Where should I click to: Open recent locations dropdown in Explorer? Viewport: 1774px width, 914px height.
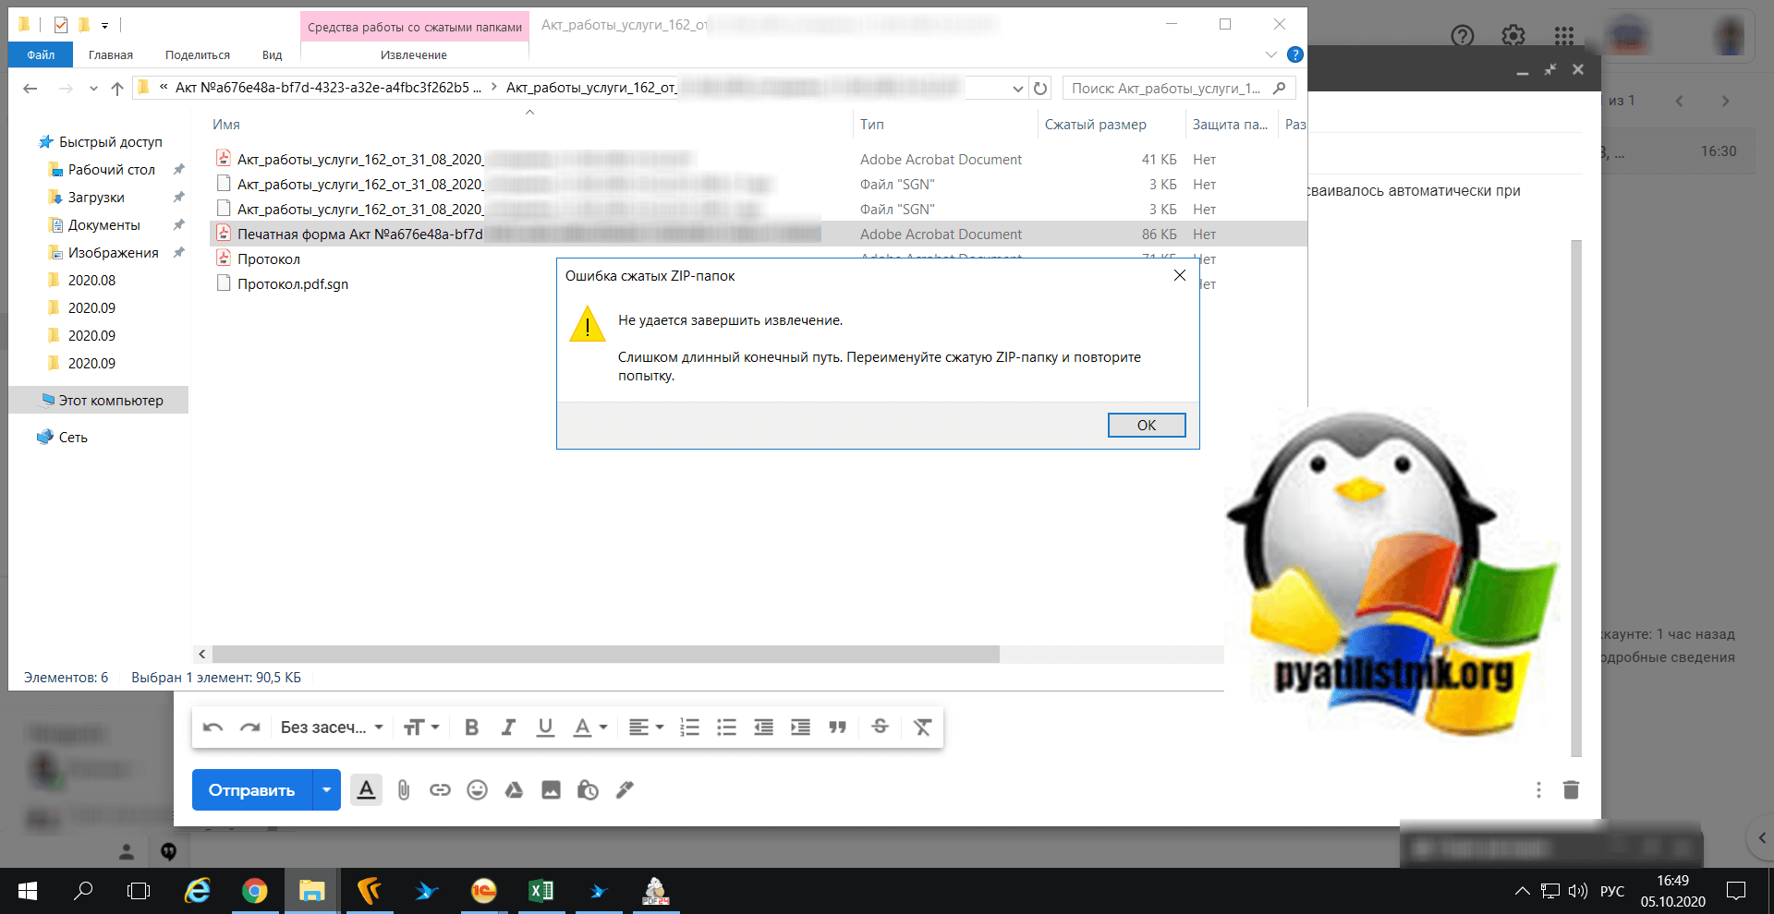(93, 89)
